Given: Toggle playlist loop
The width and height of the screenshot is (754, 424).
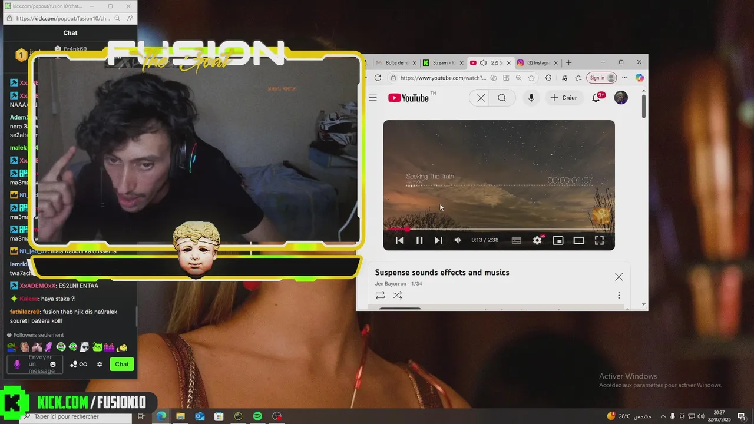Looking at the screenshot, I should point(380,295).
